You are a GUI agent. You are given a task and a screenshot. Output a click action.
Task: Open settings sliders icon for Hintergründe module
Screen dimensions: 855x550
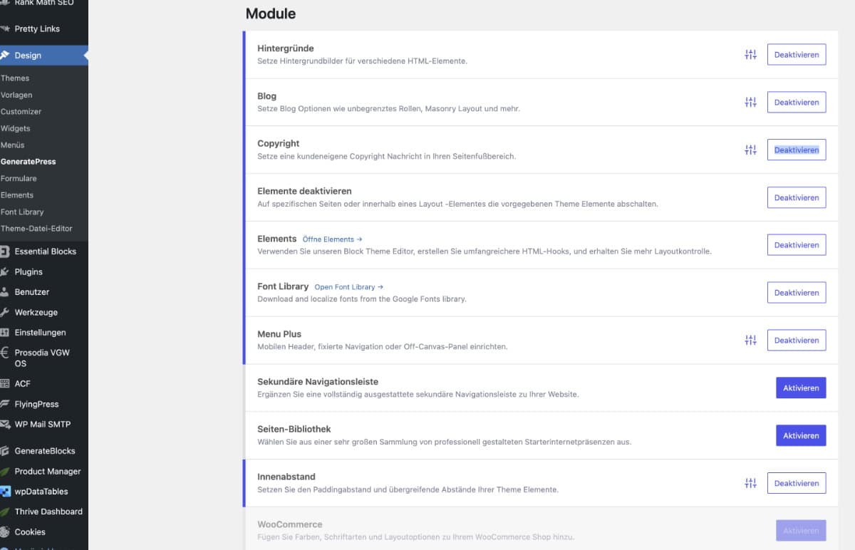(x=750, y=55)
